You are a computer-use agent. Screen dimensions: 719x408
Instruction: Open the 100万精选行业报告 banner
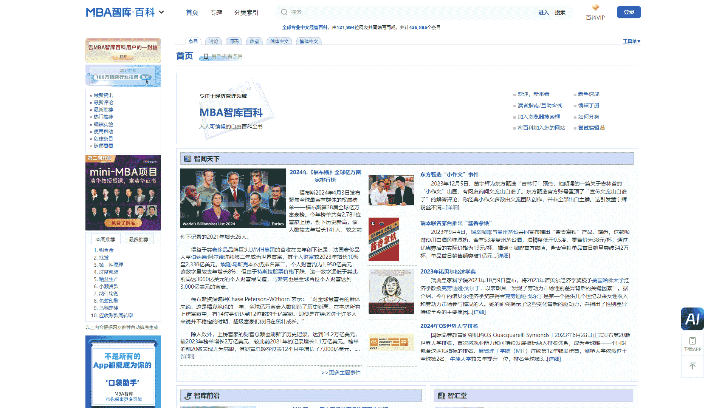pyautogui.click(x=123, y=76)
